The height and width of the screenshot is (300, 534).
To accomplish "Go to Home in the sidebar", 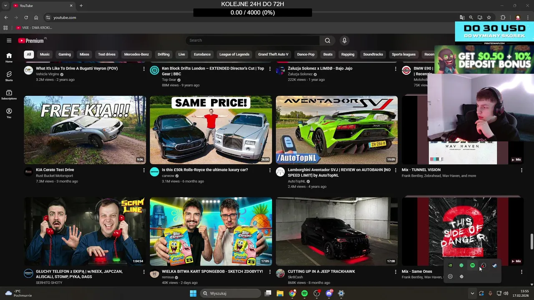I will pos(9,57).
